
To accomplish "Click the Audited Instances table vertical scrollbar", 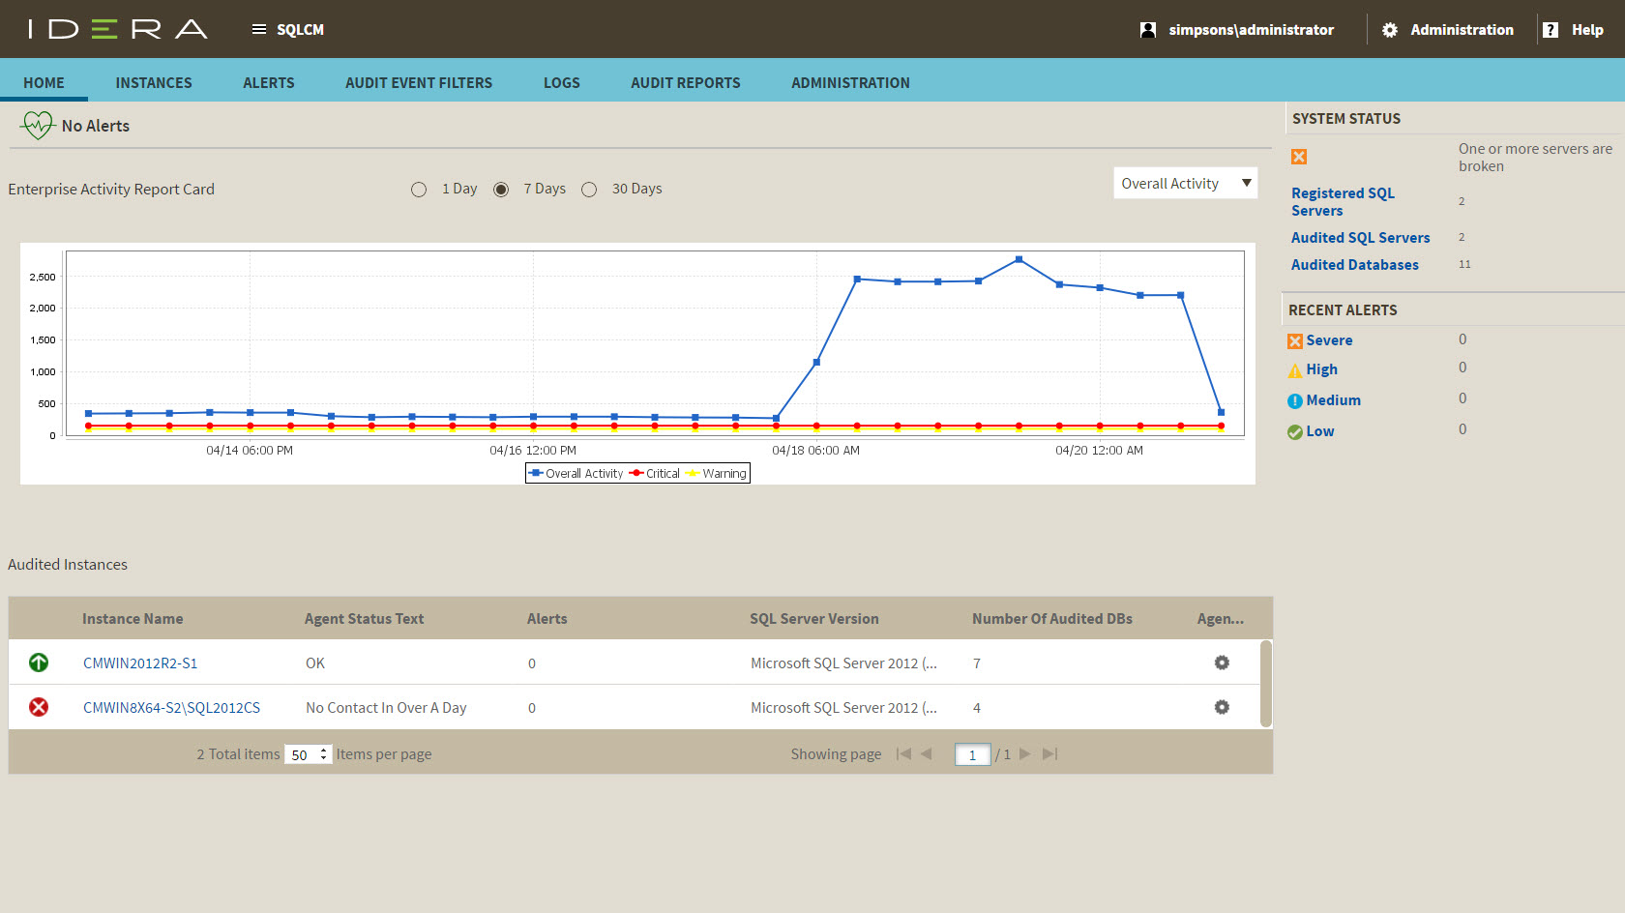I will pos(1266,684).
